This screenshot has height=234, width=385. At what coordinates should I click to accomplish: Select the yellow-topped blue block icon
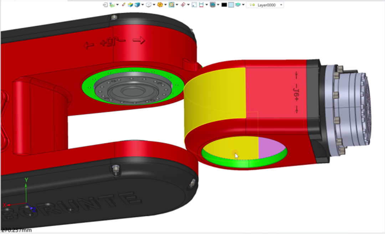(x=130, y=5)
